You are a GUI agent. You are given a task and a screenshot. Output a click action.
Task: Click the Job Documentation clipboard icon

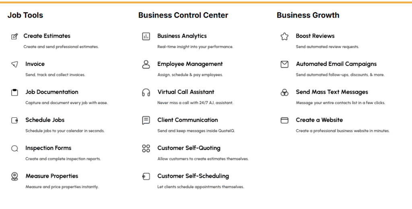tap(14, 92)
